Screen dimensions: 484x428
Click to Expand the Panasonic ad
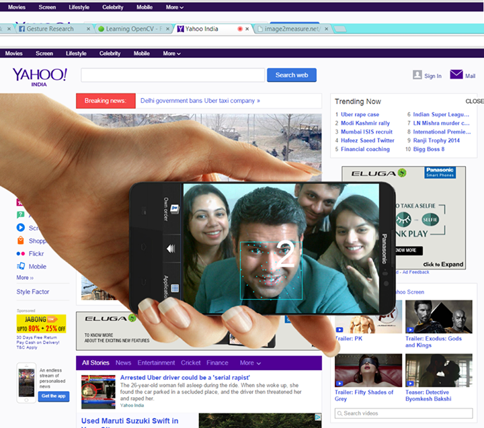coord(443,265)
